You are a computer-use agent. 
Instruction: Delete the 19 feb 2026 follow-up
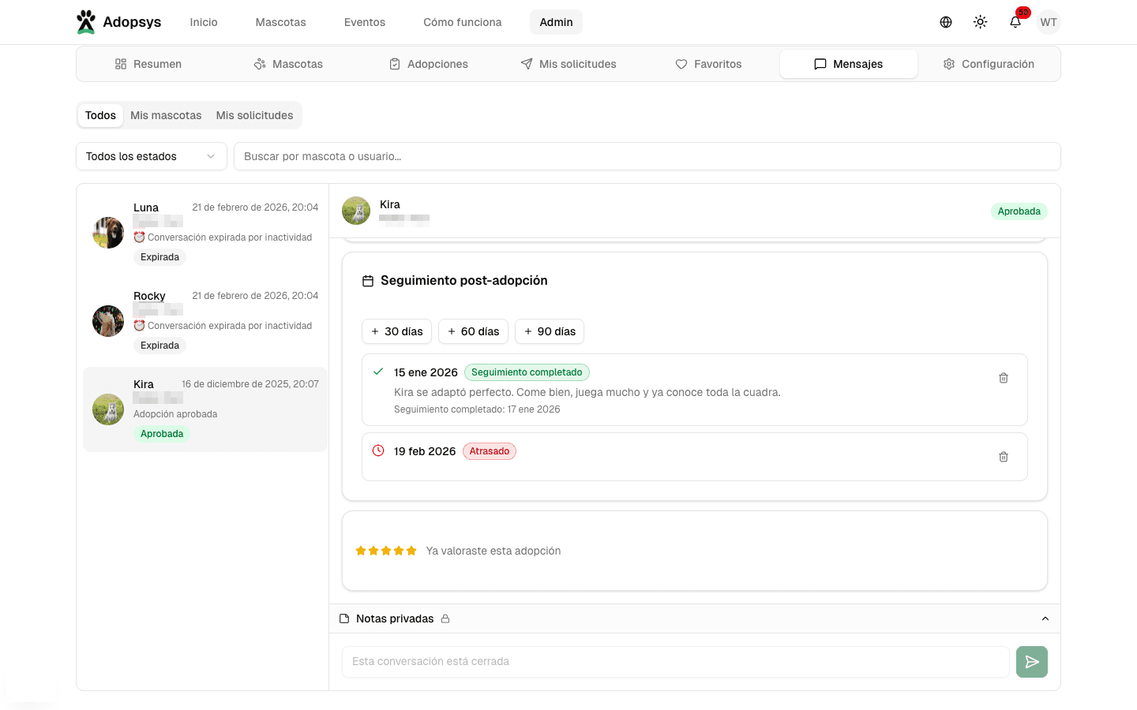[1003, 457]
